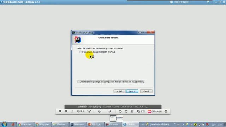The width and height of the screenshot is (226, 127).
Task: Go to next image with right arrow
Action: point(110,111)
